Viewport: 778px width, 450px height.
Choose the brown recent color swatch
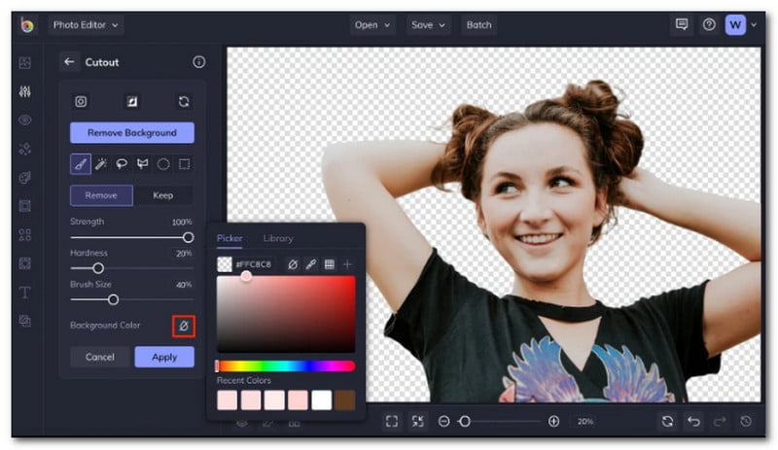point(345,399)
